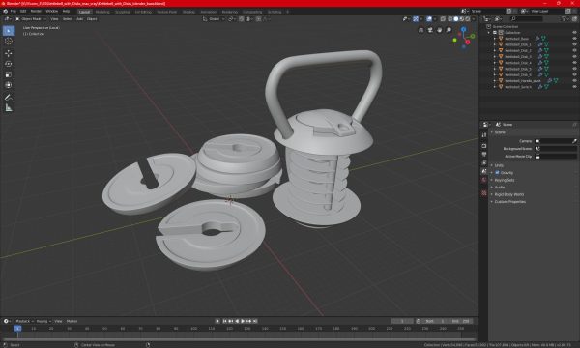Image resolution: width=580 pixels, height=348 pixels.
Task: Open the viewport Add menu
Action: pos(79,19)
